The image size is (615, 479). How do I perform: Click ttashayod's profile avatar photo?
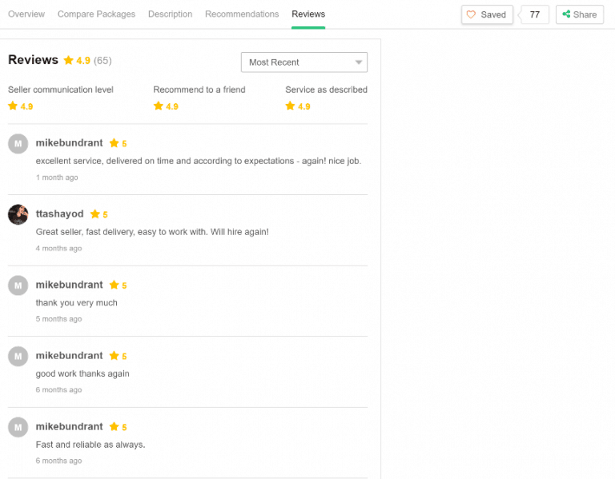(x=18, y=214)
